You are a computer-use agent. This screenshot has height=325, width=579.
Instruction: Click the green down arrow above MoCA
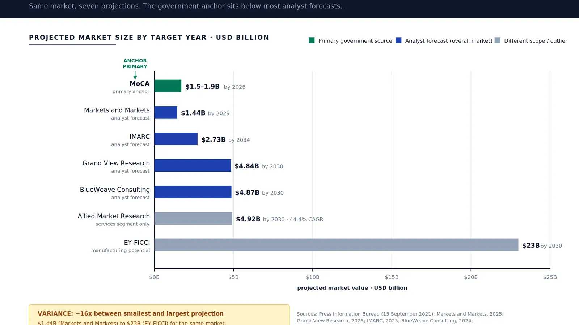point(135,75)
